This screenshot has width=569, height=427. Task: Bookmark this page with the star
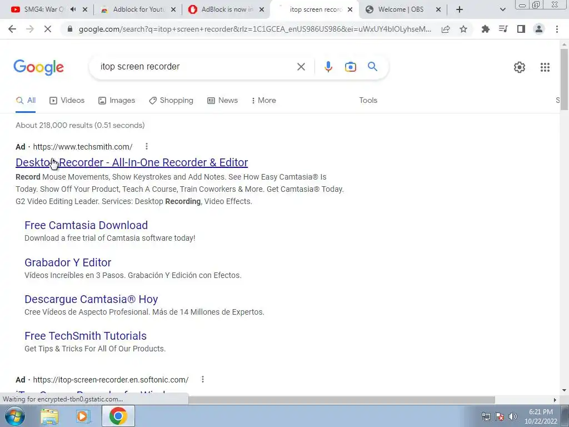[463, 29]
